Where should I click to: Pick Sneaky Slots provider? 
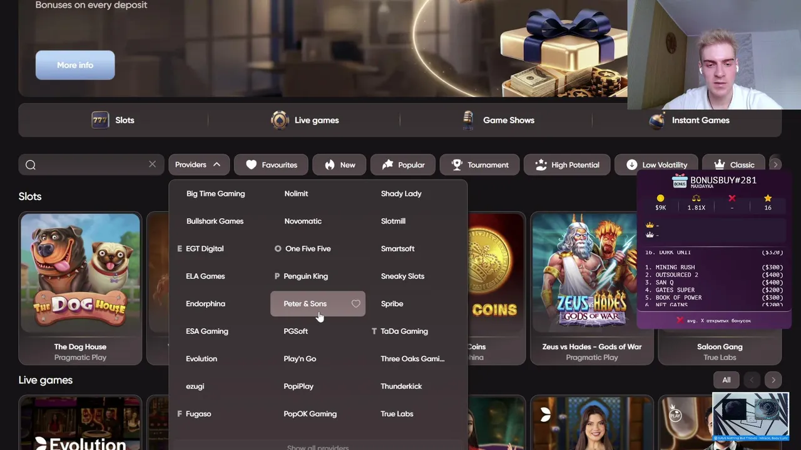tap(402, 276)
